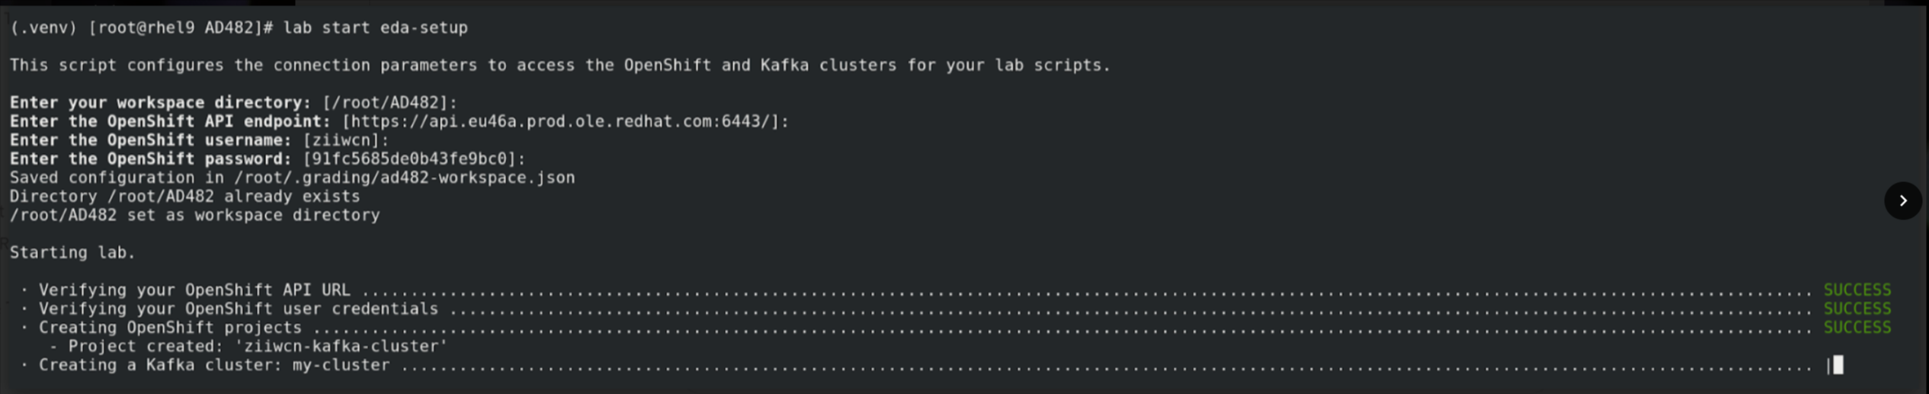The width and height of the screenshot is (1929, 394).
Task: Click the '(.venv)' prompt prefix
Action: pos(43,28)
